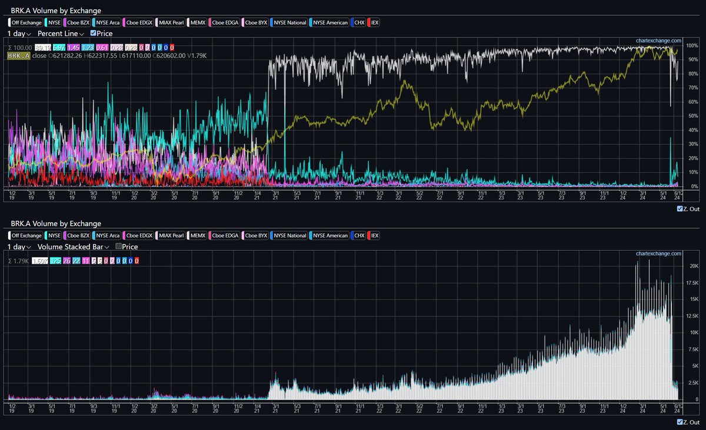Toggle MEMX in Volume Stacked Bar chart
706x430 pixels.
tap(198, 236)
